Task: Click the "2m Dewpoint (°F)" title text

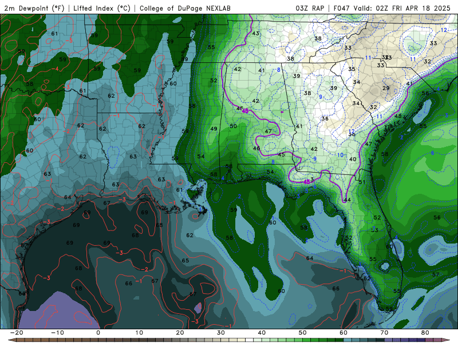Action: click(34, 8)
